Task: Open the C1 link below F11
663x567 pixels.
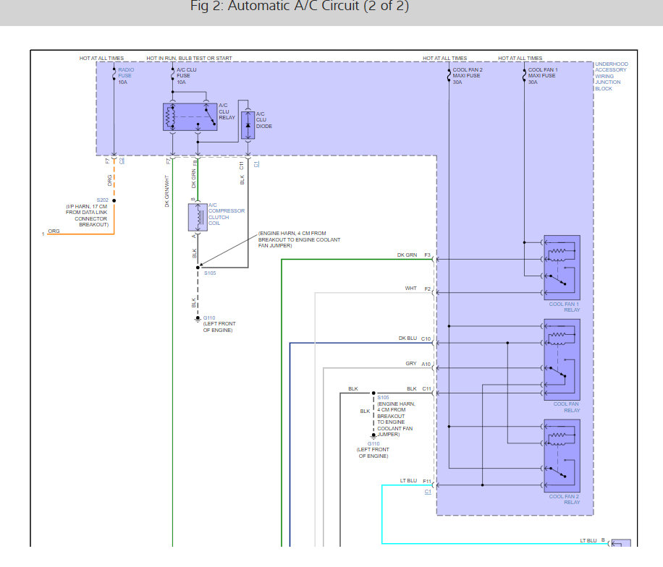Action: click(428, 492)
